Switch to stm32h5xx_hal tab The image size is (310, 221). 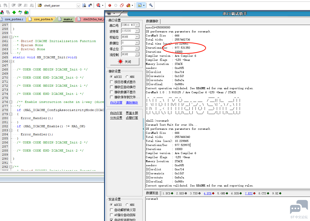tap(90, 19)
